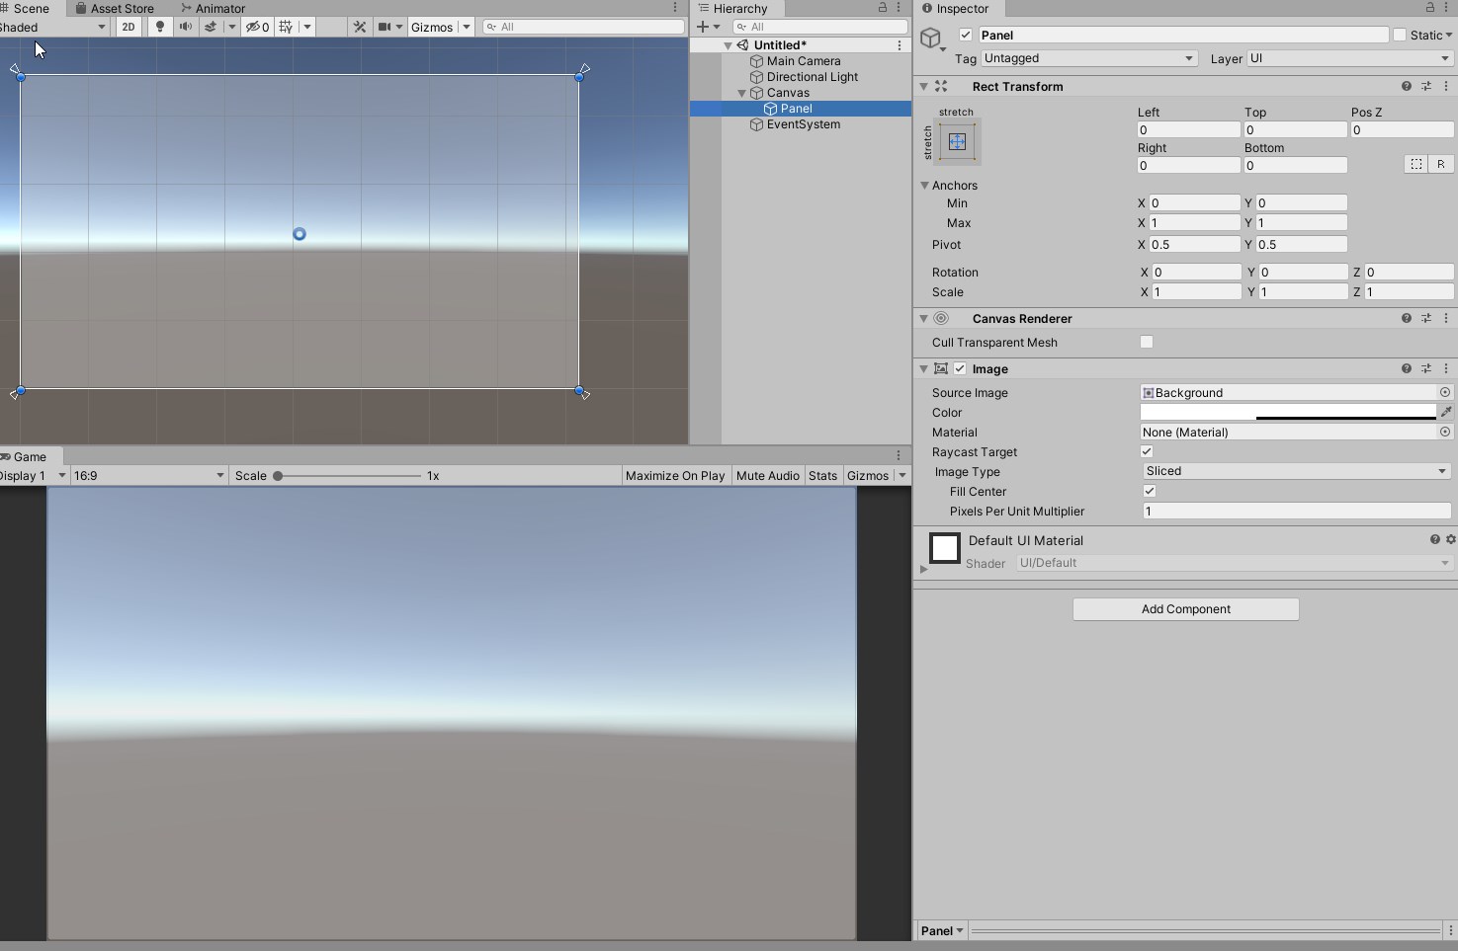Click Hierarchy add object plus button

coord(703,27)
